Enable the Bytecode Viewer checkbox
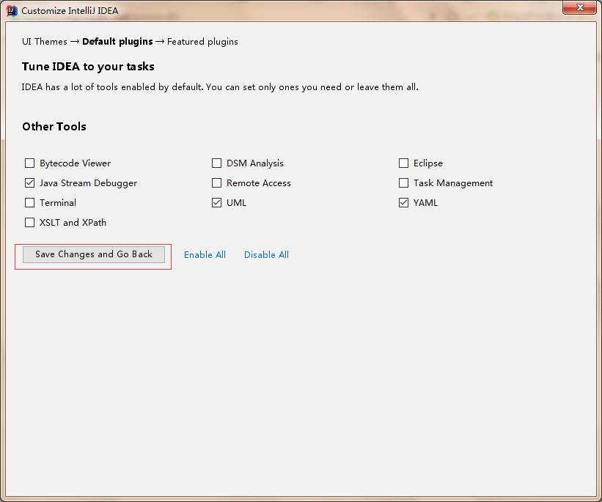The width and height of the screenshot is (602, 502). point(29,163)
